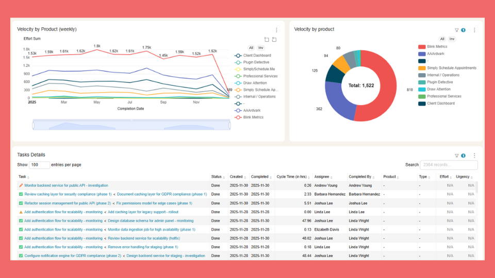Sort table by Cycle Time column

coord(293,177)
